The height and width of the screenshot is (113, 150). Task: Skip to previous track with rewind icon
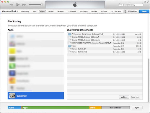pos(12,5)
